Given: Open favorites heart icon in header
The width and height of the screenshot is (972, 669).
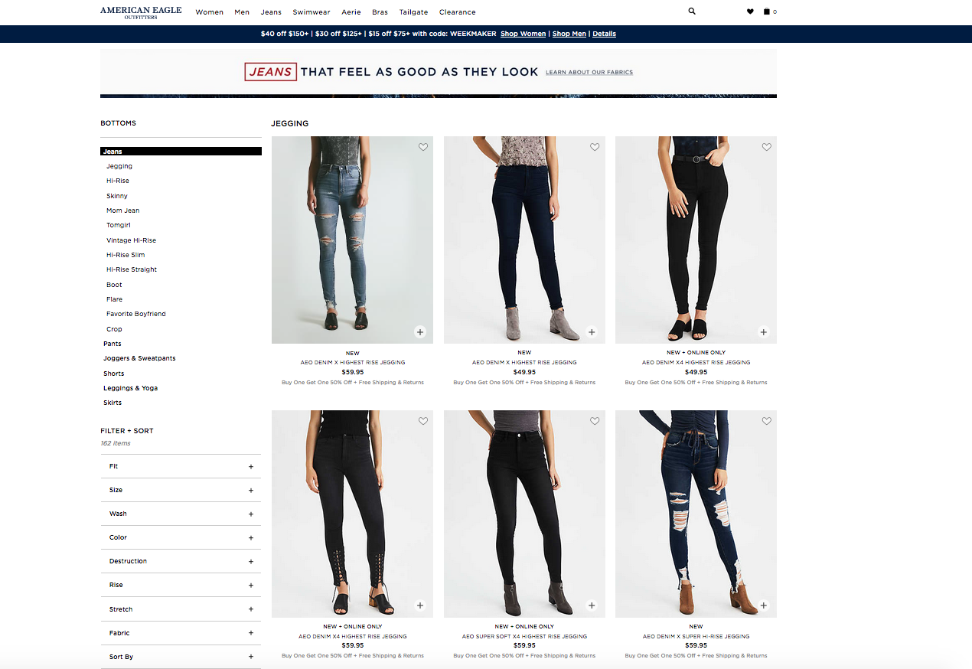Looking at the screenshot, I should pyautogui.click(x=750, y=11).
